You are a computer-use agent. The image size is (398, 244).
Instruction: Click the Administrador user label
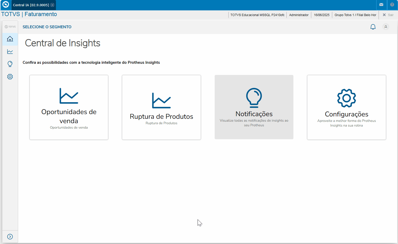click(x=299, y=15)
